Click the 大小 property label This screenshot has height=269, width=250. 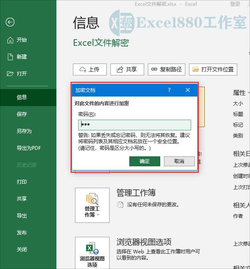coord(238,104)
